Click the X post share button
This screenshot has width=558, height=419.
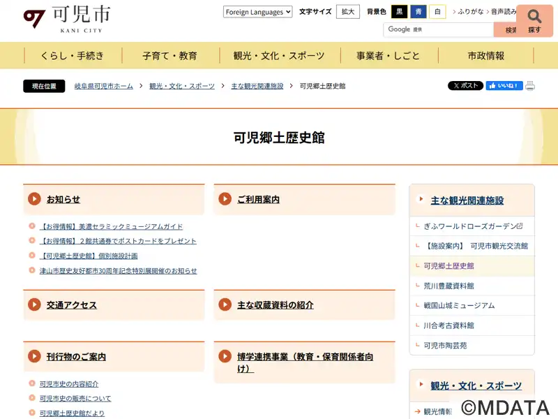point(465,86)
